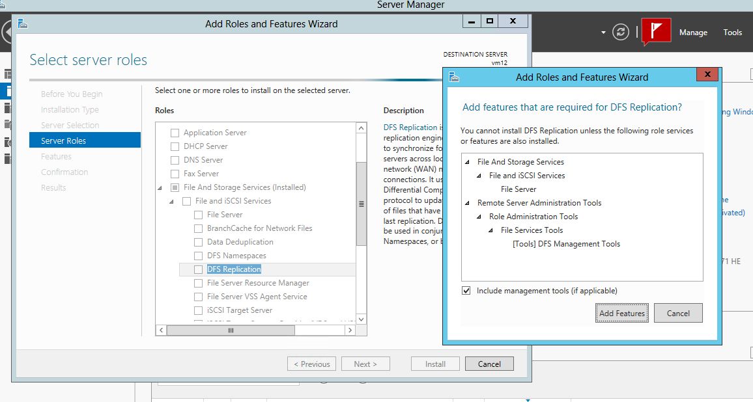The height and width of the screenshot is (402, 753).
Task: Open the Server Manager notifications flag
Action: (656, 32)
